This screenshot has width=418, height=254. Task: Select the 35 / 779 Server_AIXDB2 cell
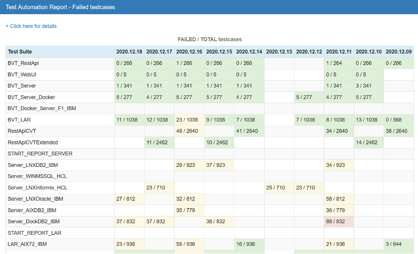[x=186, y=210]
